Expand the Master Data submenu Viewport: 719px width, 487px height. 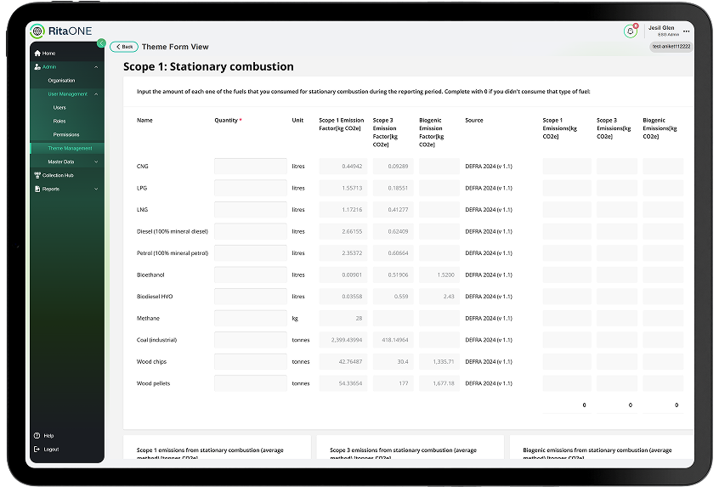(x=96, y=161)
